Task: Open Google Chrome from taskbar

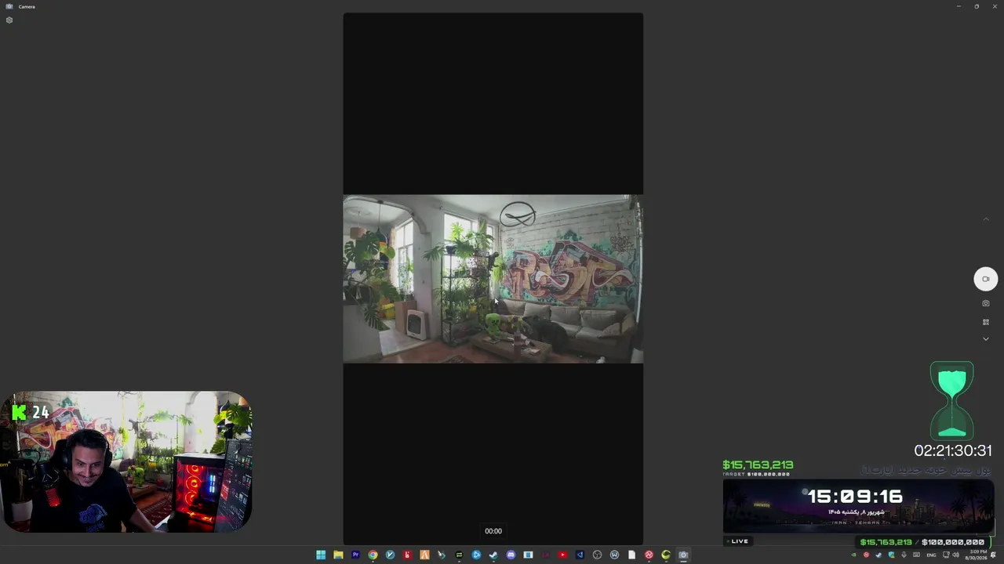Action: [373, 555]
